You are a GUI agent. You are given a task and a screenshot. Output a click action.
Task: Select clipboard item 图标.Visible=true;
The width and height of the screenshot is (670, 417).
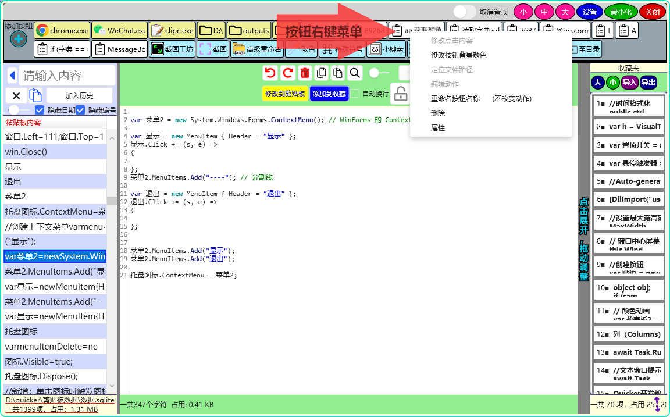click(x=55, y=361)
